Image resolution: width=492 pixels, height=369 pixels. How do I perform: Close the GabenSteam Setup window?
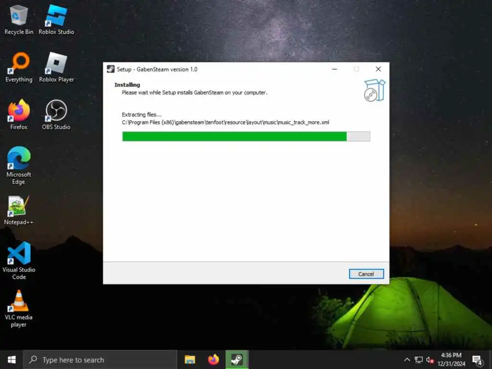click(379, 69)
